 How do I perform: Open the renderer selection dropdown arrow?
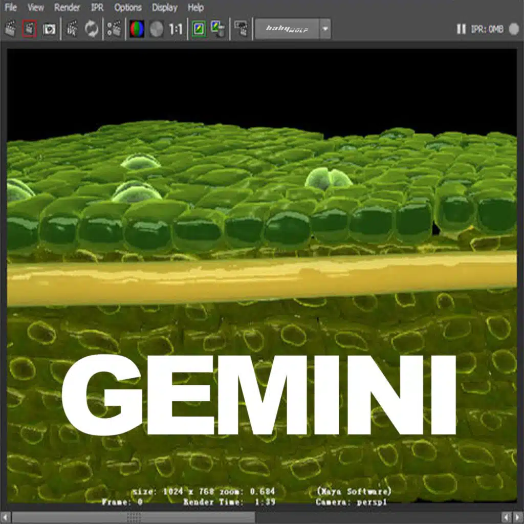325,29
